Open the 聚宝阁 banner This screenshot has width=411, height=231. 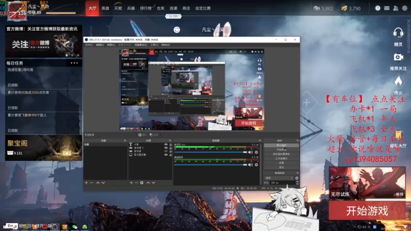point(44,148)
